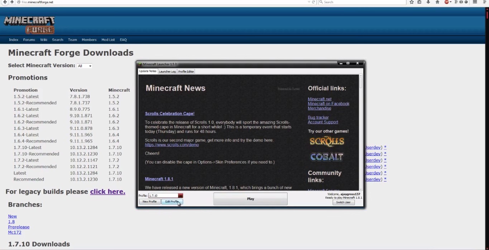
Task: Open the Mod List nav item
Action: coord(108,40)
